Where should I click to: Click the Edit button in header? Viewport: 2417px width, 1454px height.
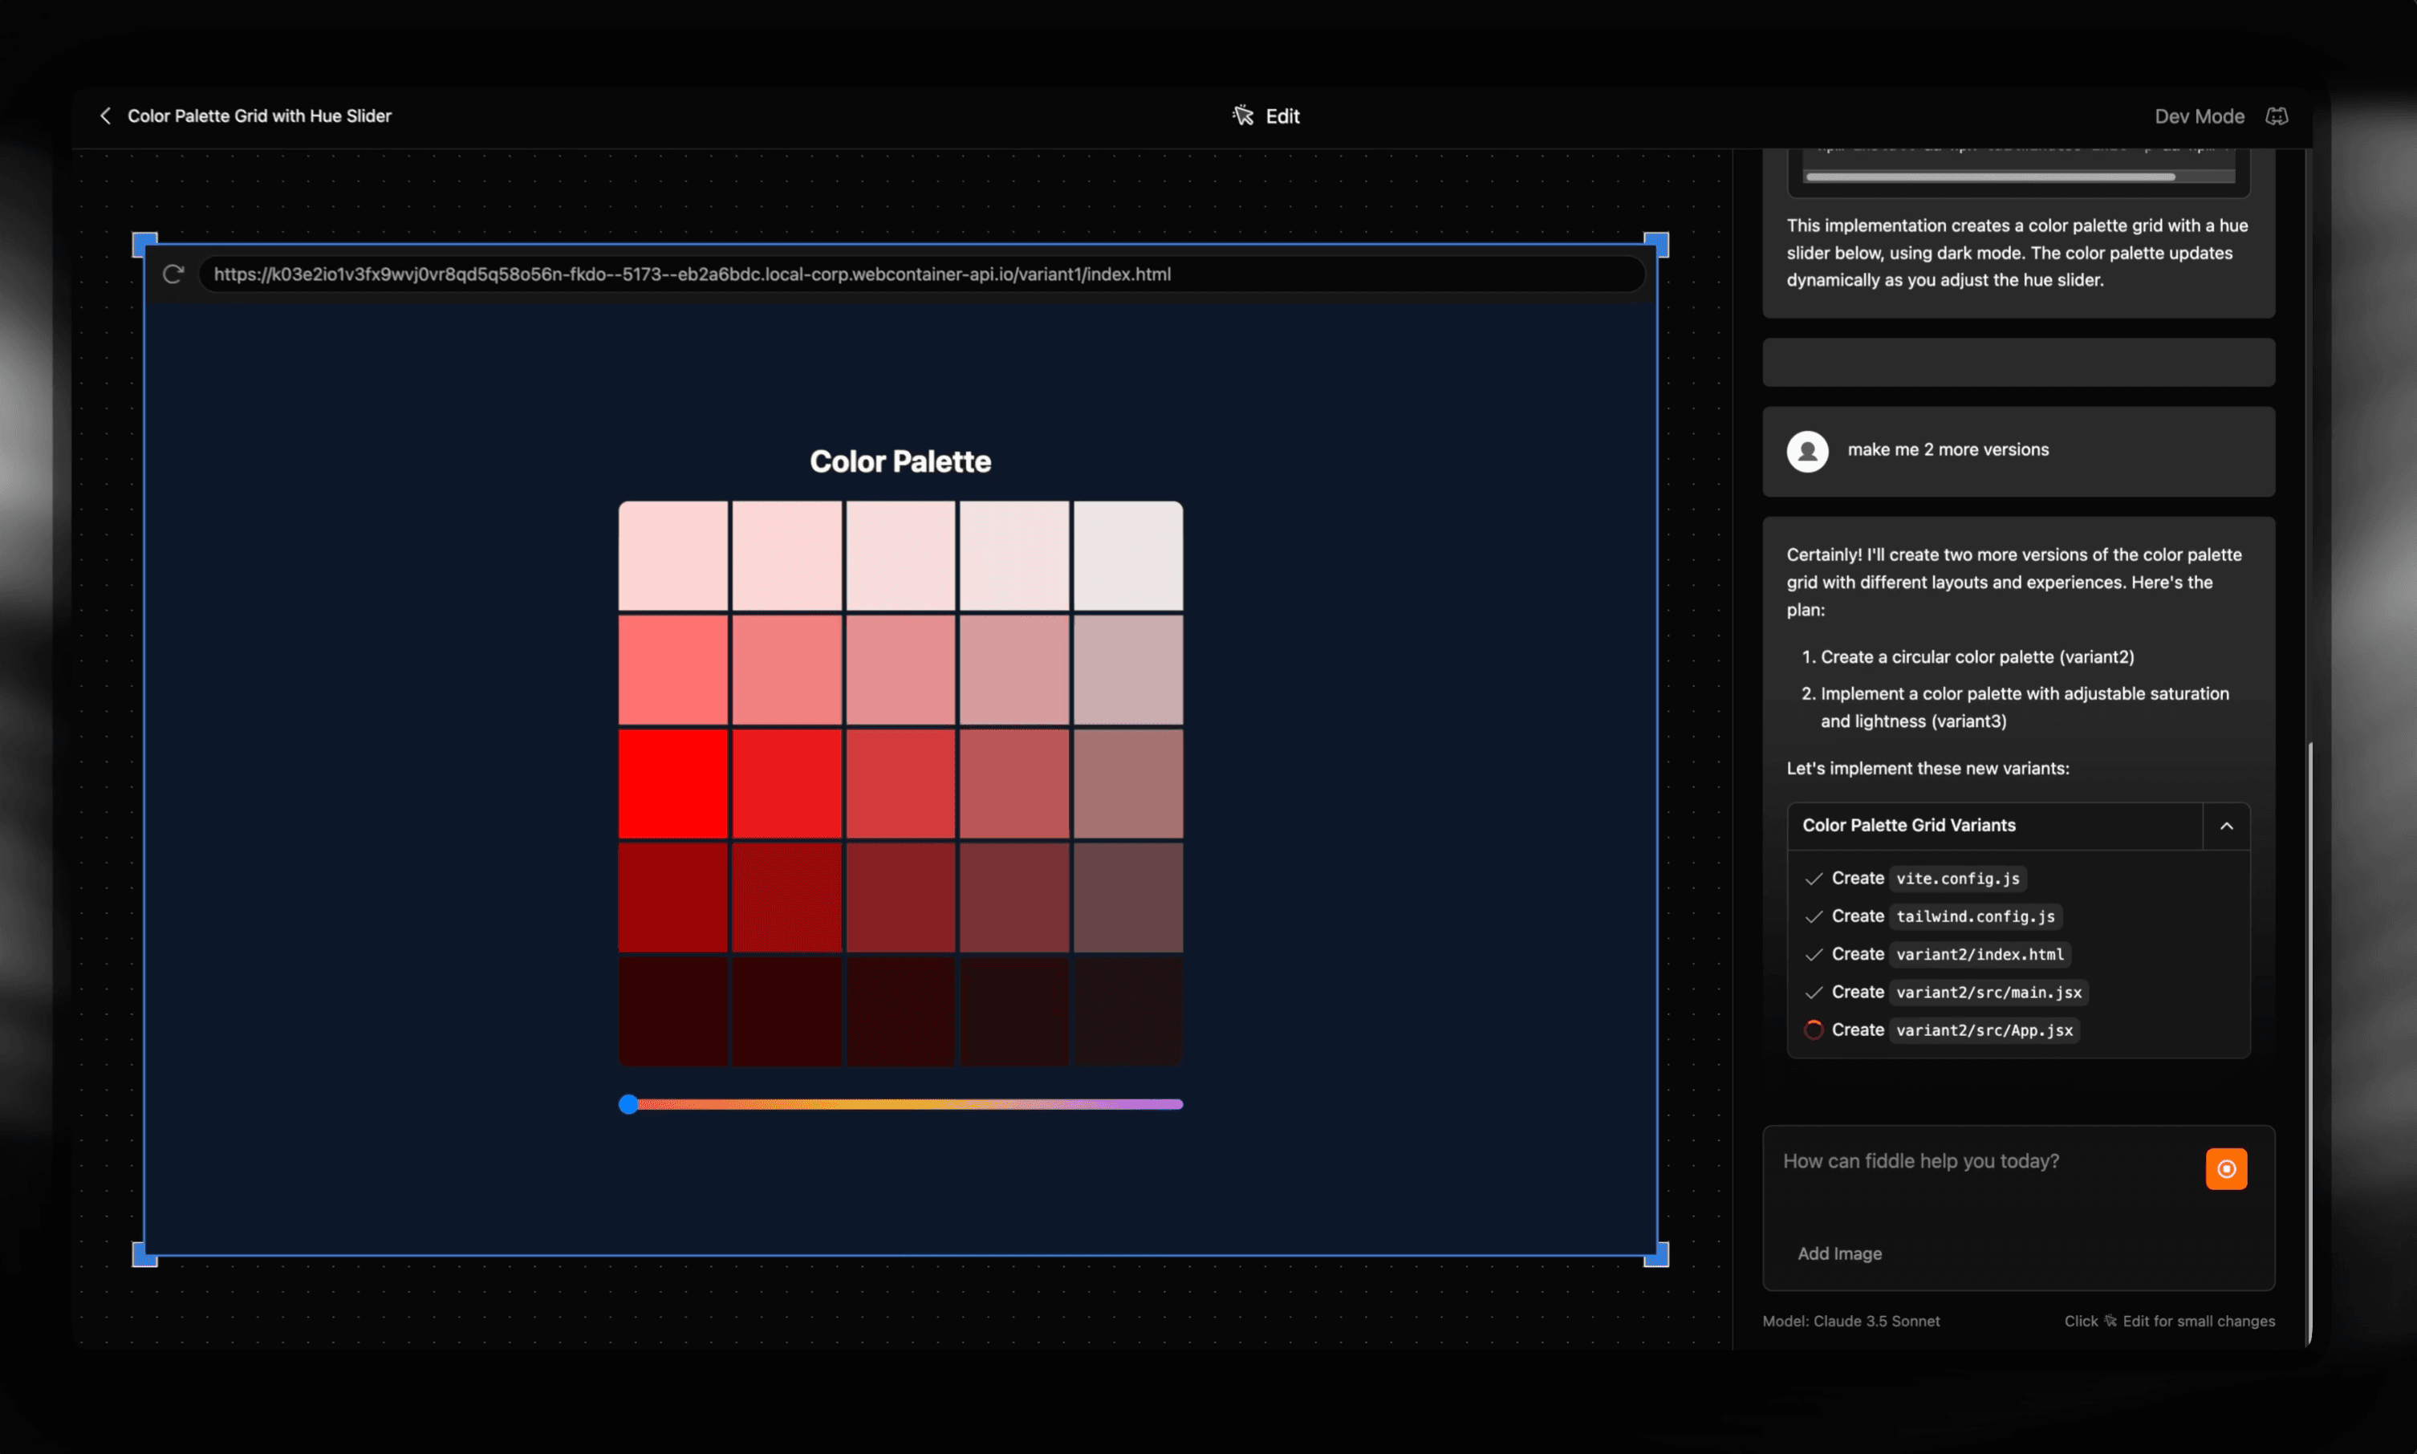(x=1265, y=116)
